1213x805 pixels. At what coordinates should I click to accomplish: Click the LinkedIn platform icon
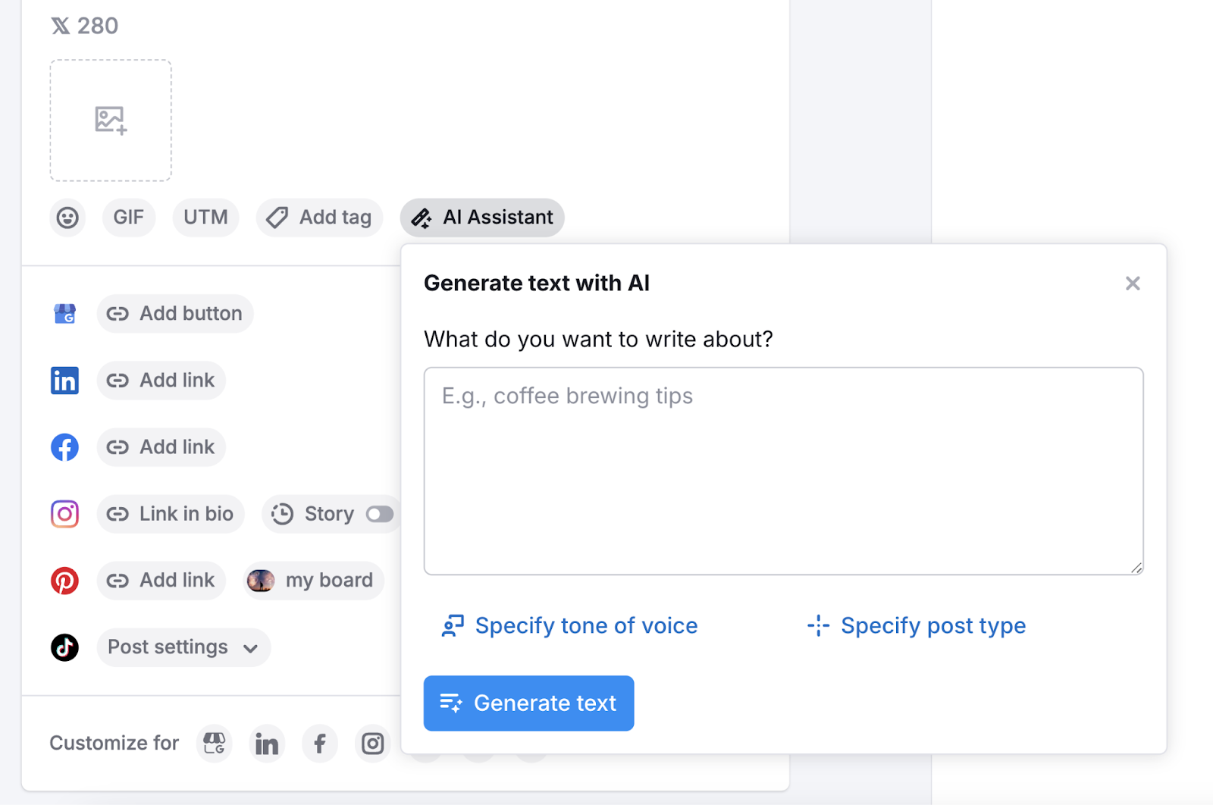(x=64, y=380)
